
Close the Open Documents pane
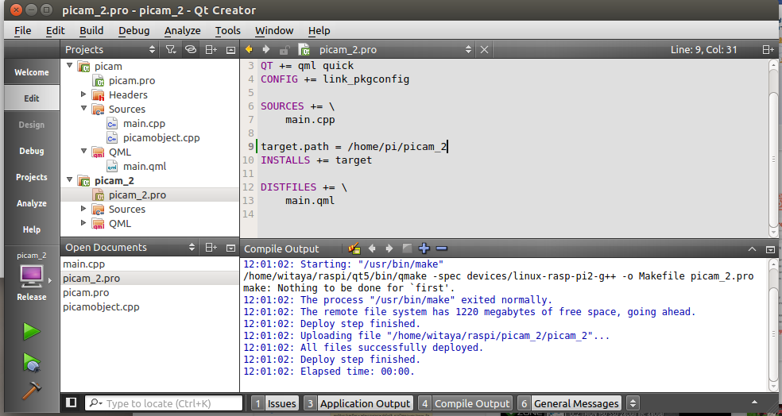click(x=230, y=248)
